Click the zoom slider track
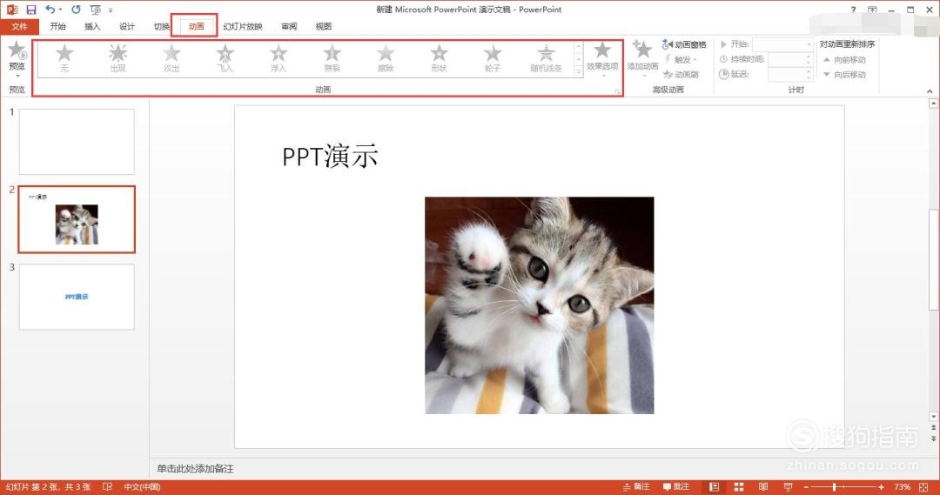This screenshot has height=495, width=940. click(844, 487)
